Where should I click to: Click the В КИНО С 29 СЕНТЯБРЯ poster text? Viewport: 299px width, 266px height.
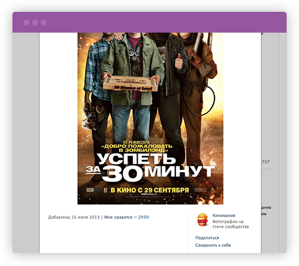pyautogui.click(x=150, y=190)
